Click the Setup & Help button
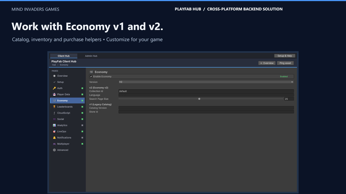 pyautogui.click(x=285, y=56)
